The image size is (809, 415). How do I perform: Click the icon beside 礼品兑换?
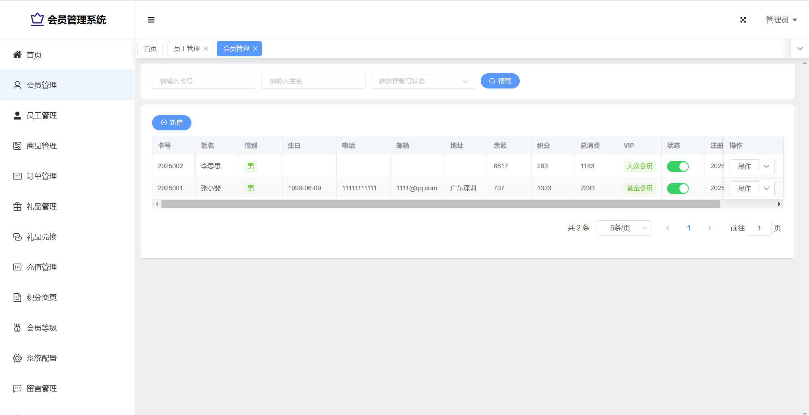pos(17,237)
